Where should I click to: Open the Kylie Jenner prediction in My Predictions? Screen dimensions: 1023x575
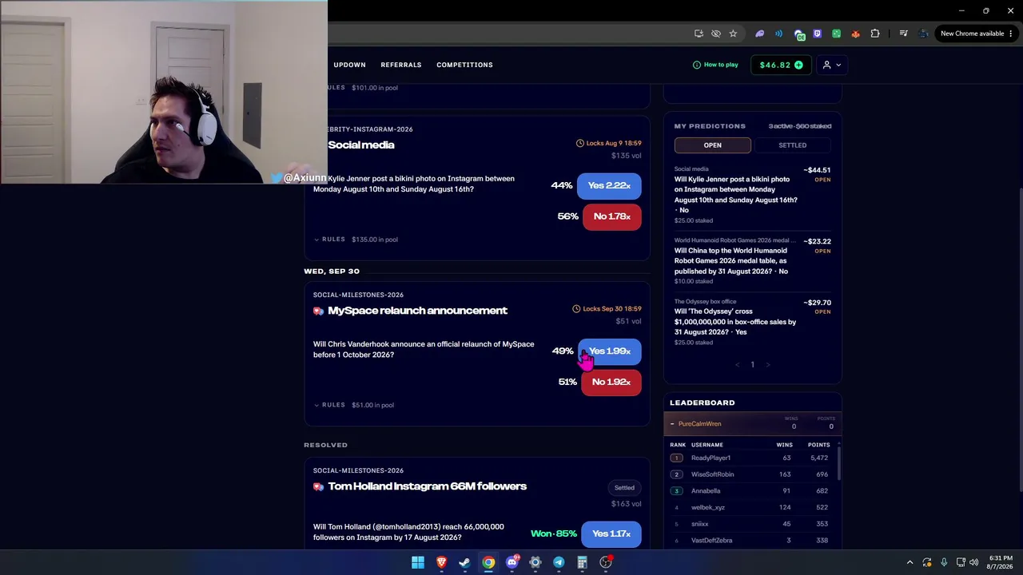point(752,195)
